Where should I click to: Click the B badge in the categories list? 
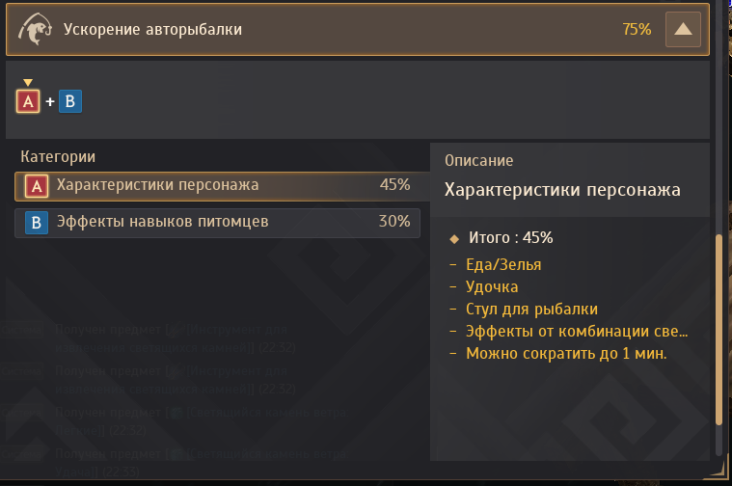[x=36, y=223]
